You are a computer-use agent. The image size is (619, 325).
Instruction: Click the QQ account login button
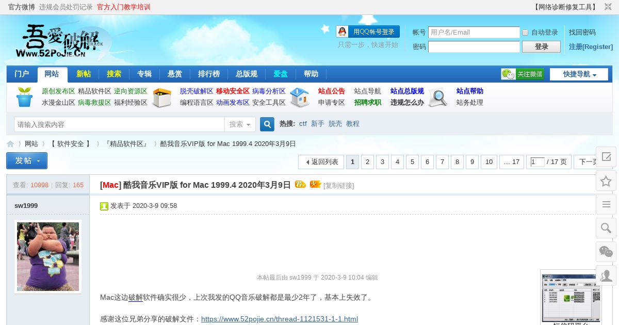368,31
